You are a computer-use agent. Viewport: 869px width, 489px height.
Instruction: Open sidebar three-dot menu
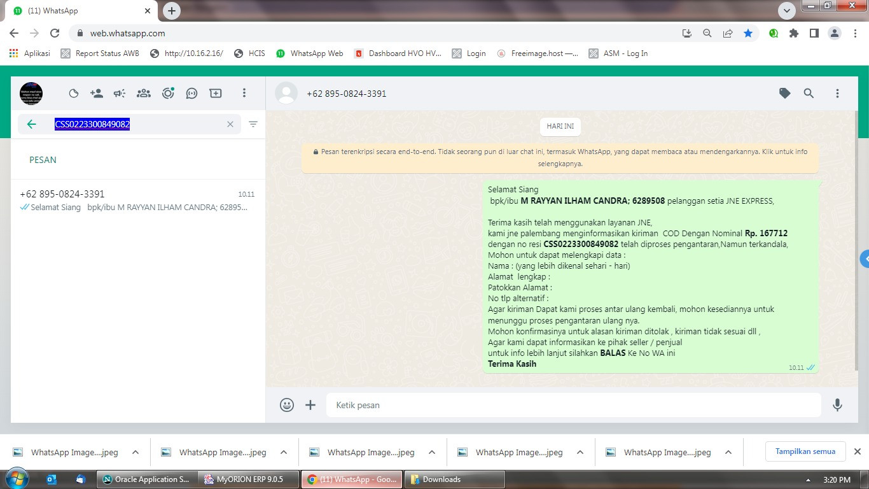244,94
